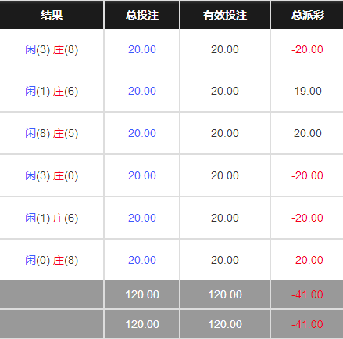343x339 pixels.
Task: Select the 闲(3) 庄(0) result cell
Action: coord(52,175)
